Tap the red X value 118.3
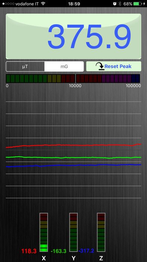This screenshot has height=262, width=147. point(29,251)
